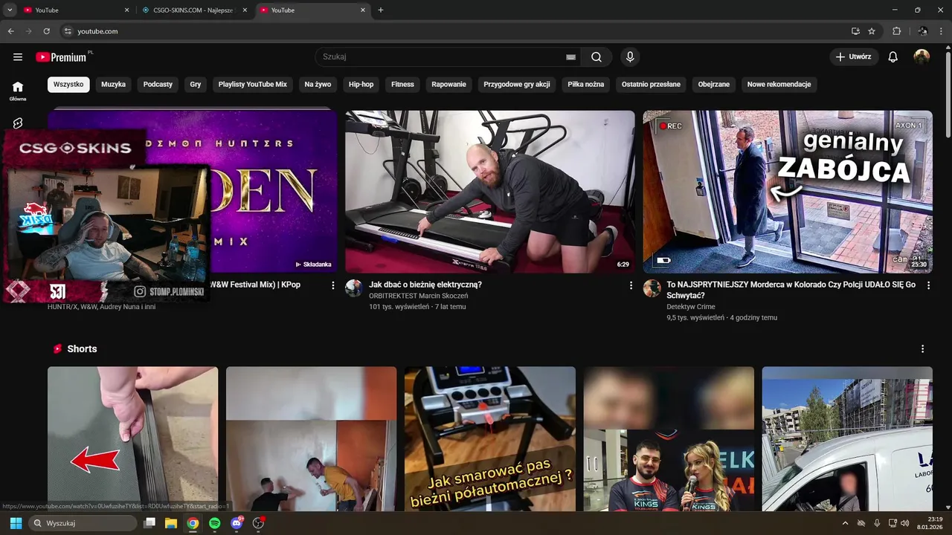Open Spotify from the taskbar

coord(214,523)
